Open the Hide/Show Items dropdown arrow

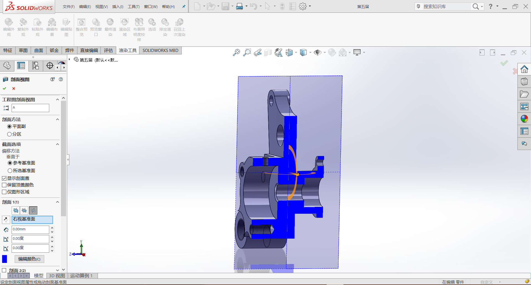point(325,52)
